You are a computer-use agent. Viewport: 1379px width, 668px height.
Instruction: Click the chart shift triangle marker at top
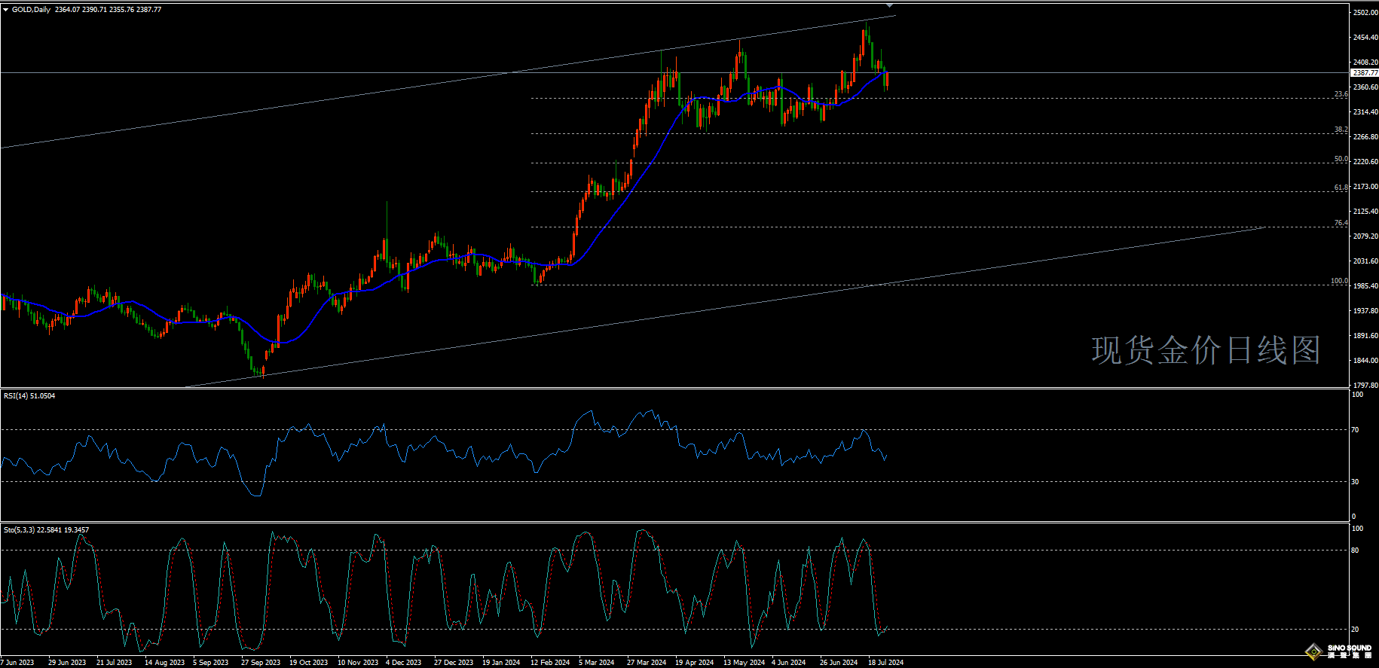889,5
